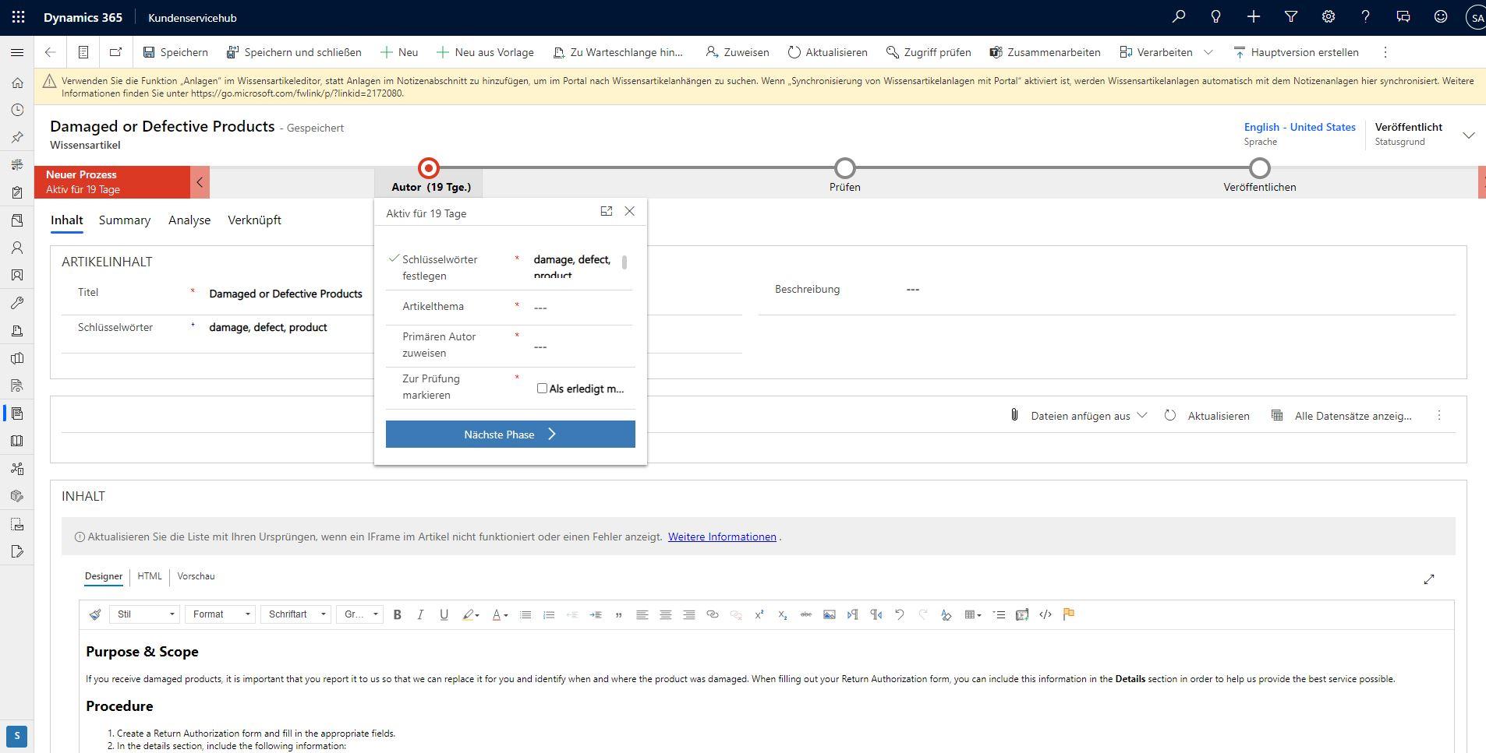Open the Schriftart font dropdown
Image resolution: width=1486 pixels, height=753 pixels.
[x=296, y=614]
